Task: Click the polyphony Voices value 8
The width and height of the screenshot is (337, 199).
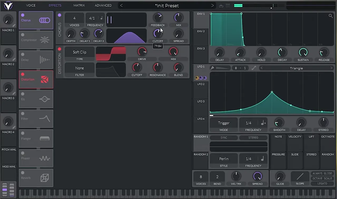Action: click(x=201, y=177)
